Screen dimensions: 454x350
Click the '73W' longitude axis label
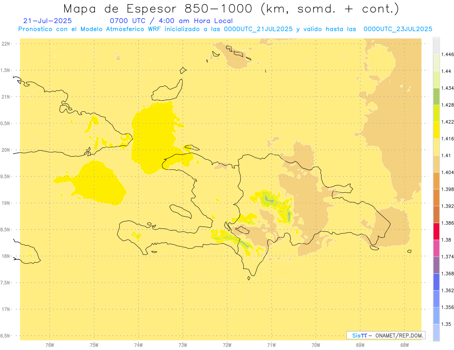point(183,345)
